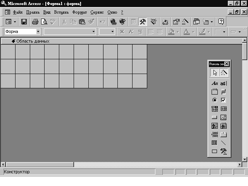Expand the View button dropdown arrow

pos(15,22)
